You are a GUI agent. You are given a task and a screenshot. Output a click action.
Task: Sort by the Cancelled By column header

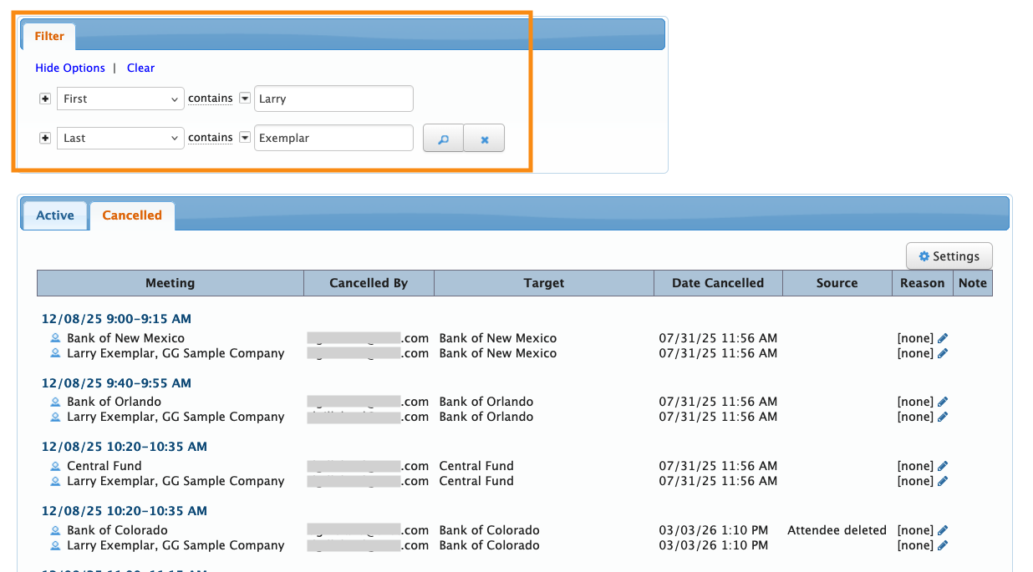pyautogui.click(x=369, y=283)
